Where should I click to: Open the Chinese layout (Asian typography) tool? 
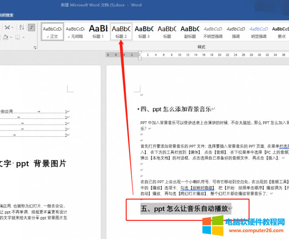point(7,28)
